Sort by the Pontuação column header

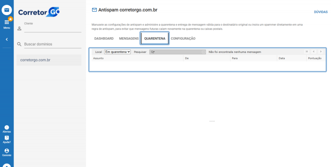click(316, 58)
